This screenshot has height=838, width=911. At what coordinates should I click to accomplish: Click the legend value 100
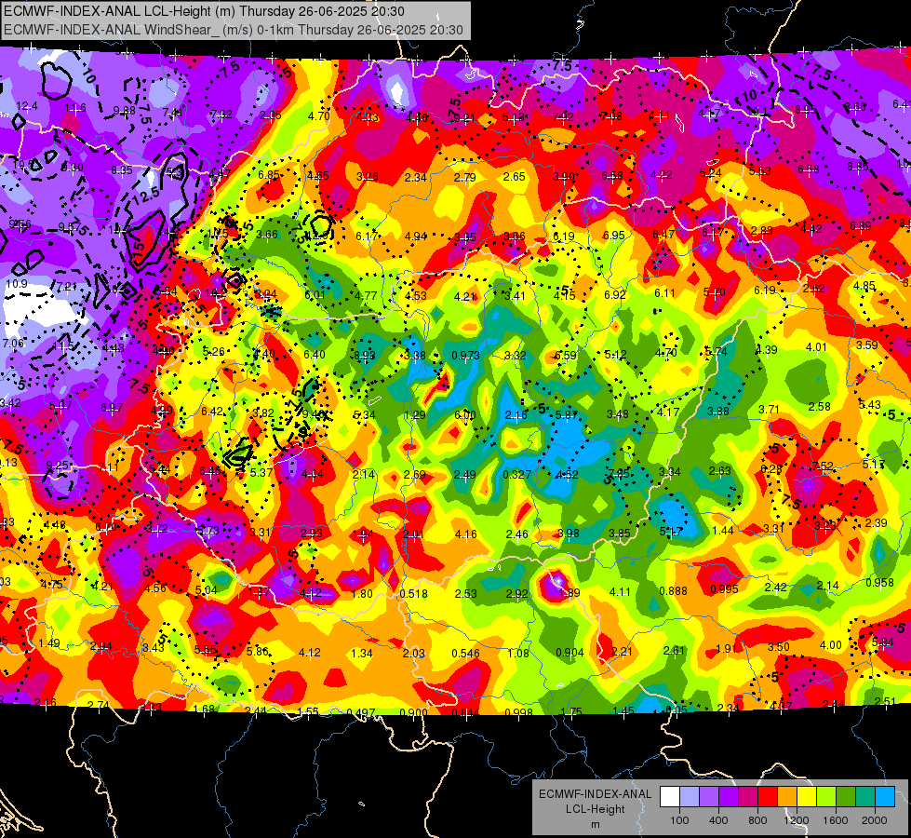679,820
